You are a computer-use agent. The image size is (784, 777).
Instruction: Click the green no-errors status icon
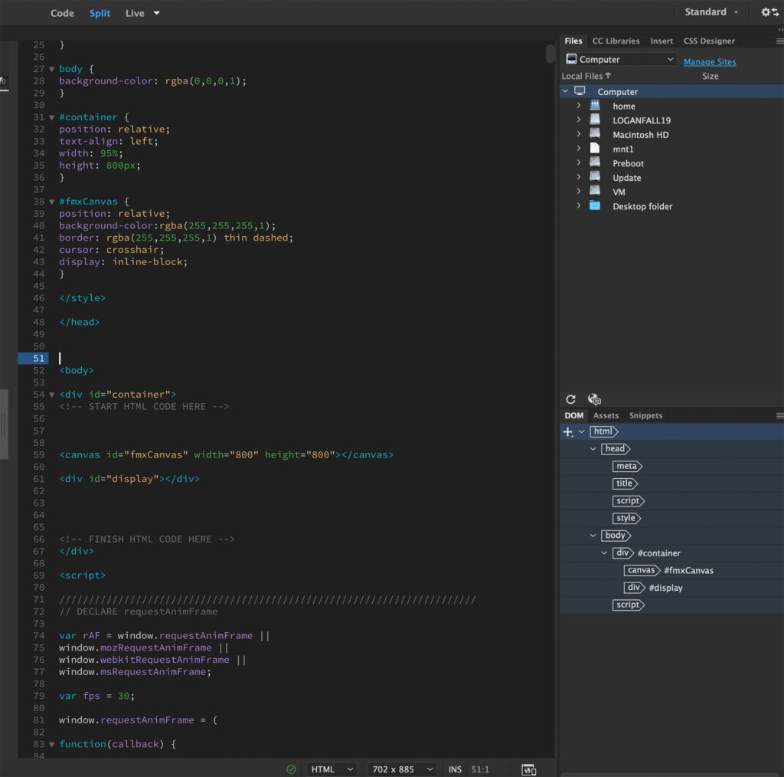tap(291, 769)
